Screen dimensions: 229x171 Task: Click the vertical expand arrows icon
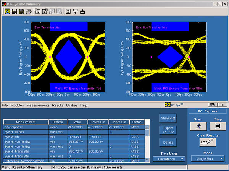coord(68,11)
